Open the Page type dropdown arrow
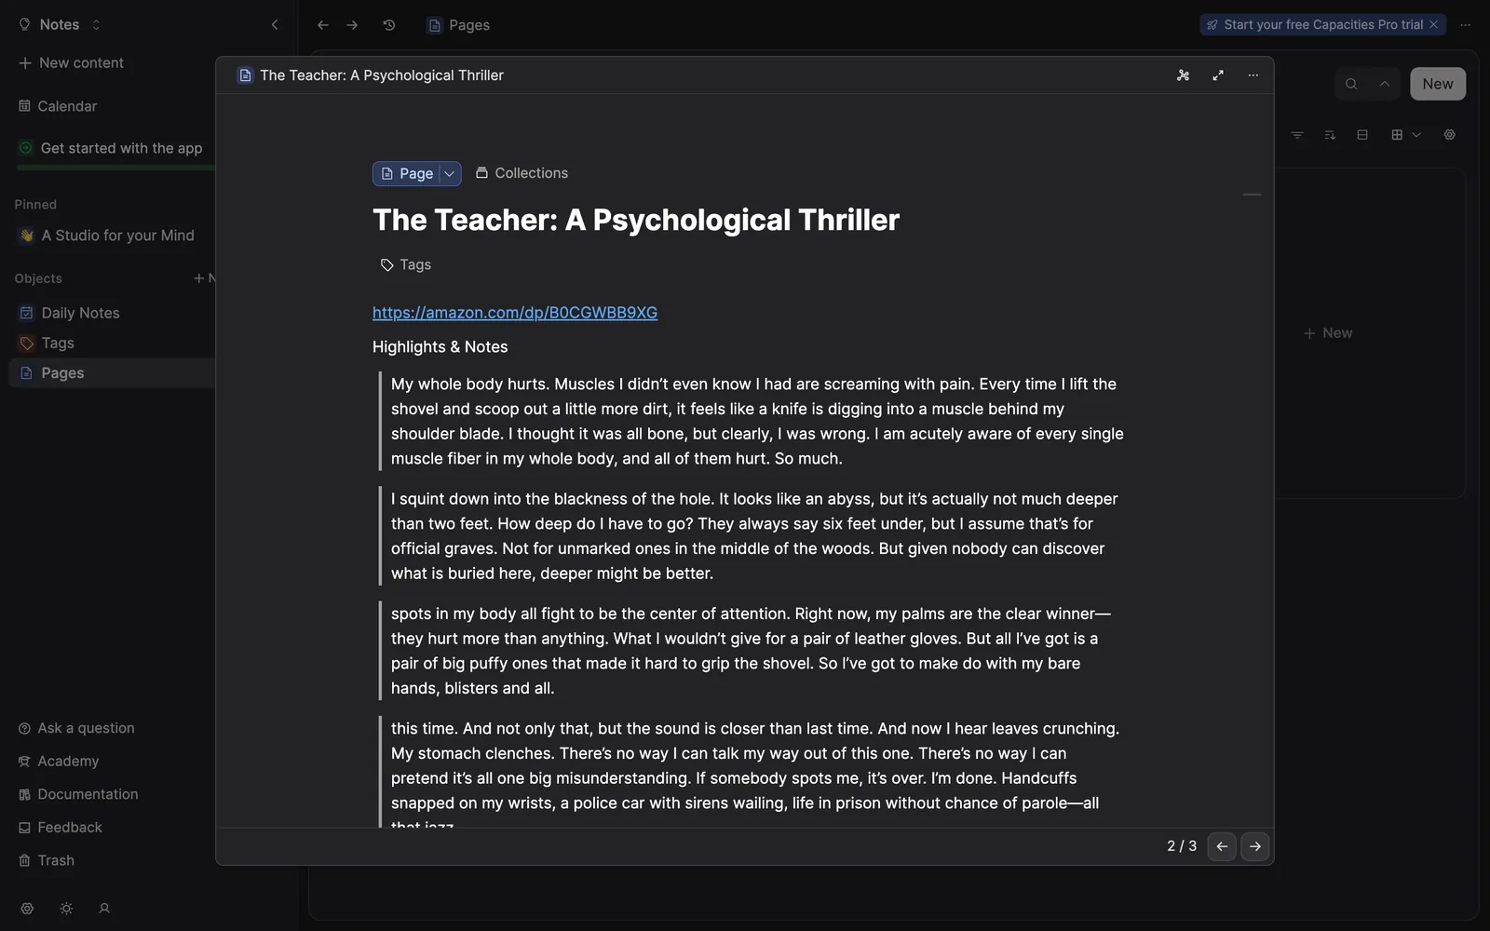The width and height of the screenshot is (1490, 931). (x=450, y=173)
